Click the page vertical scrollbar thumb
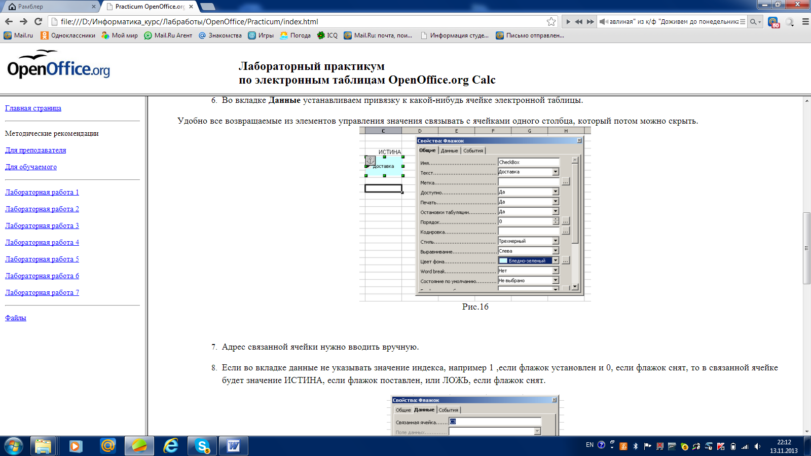811x456 pixels. click(806, 248)
